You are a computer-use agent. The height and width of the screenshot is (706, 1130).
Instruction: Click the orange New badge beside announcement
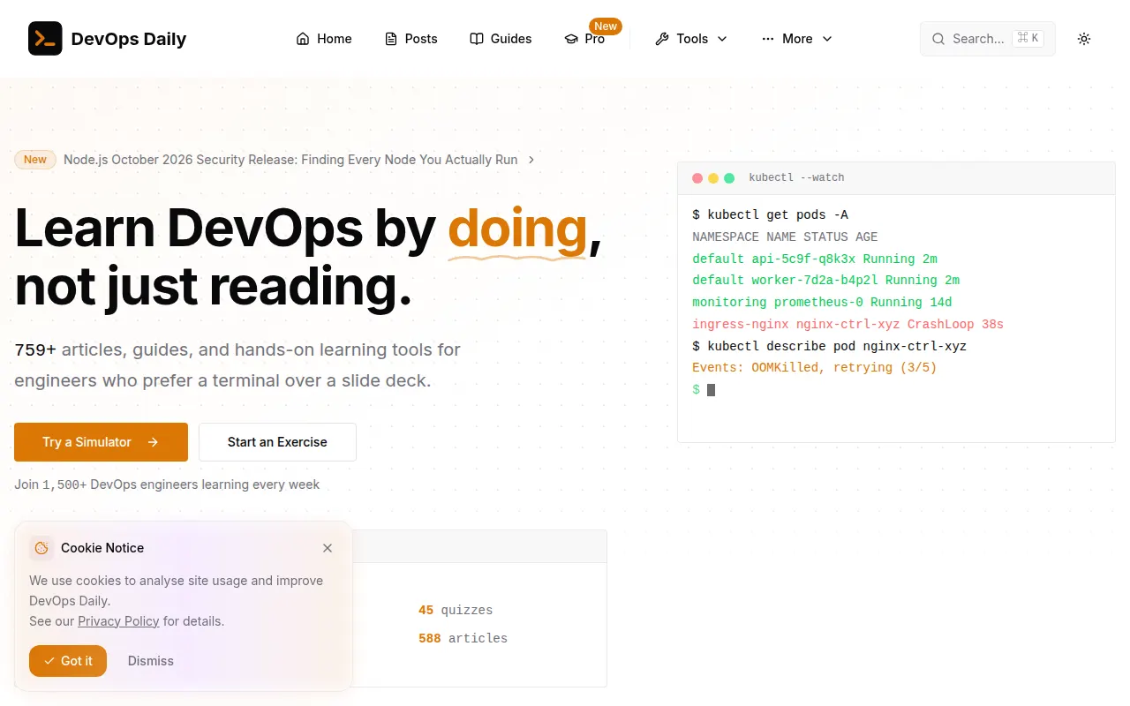[x=35, y=160]
